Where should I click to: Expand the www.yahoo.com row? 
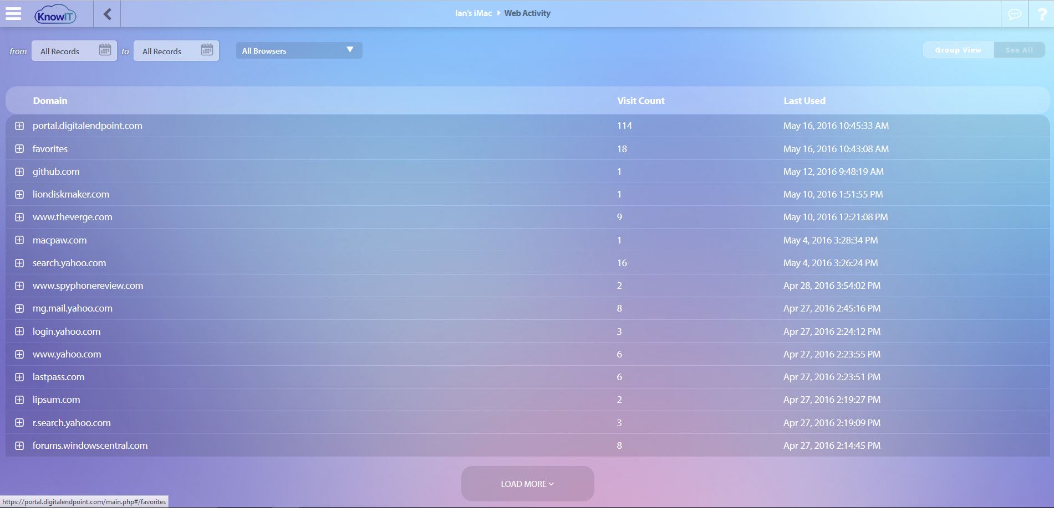(x=19, y=354)
